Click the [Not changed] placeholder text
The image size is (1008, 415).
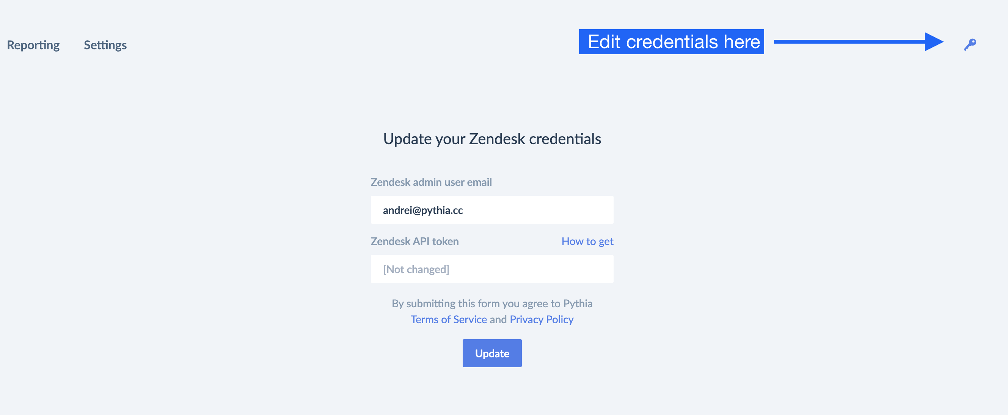[416, 269]
